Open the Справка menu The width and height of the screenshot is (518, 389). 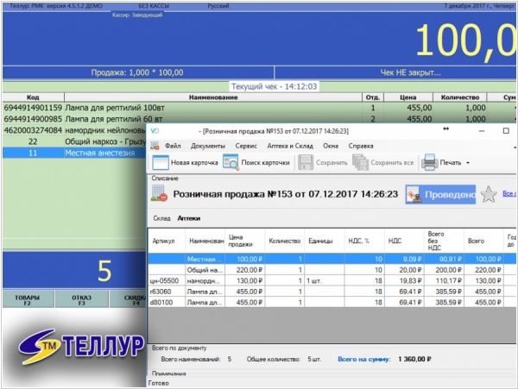361,146
